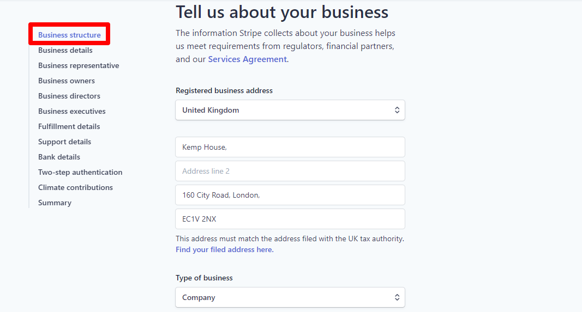Image resolution: width=582 pixels, height=312 pixels.
Task: Open Business executives section
Action: (x=72, y=111)
